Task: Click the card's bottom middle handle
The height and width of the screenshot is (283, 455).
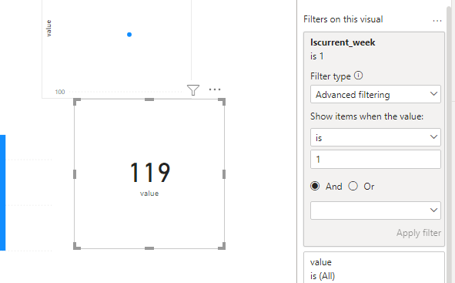Action: (149, 248)
